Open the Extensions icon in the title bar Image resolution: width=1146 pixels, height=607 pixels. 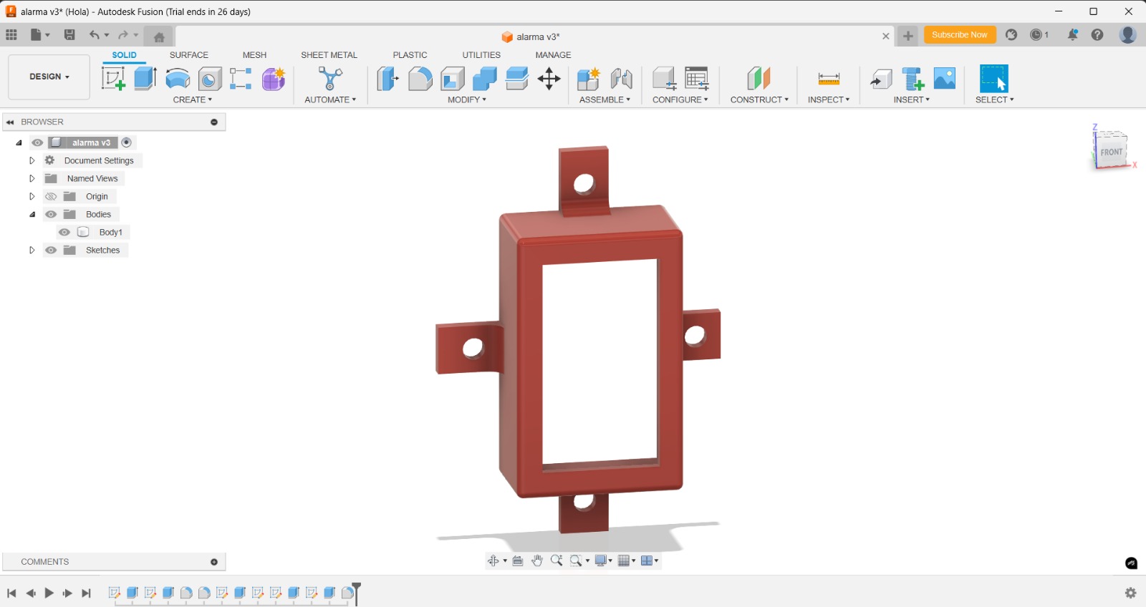point(1011,34)
